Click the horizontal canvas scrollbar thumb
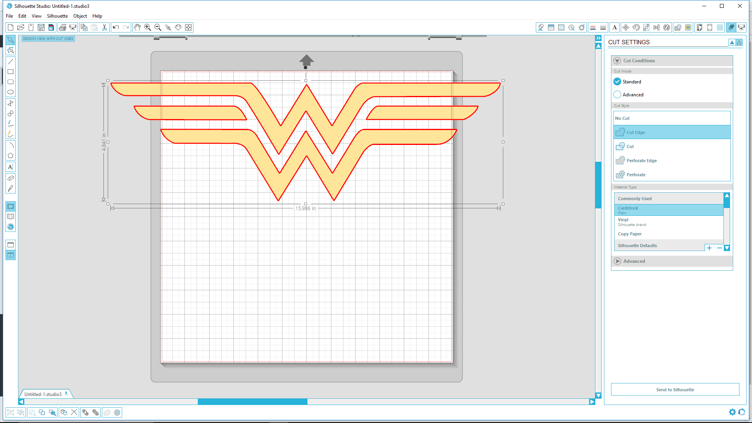 pos(252,401)
